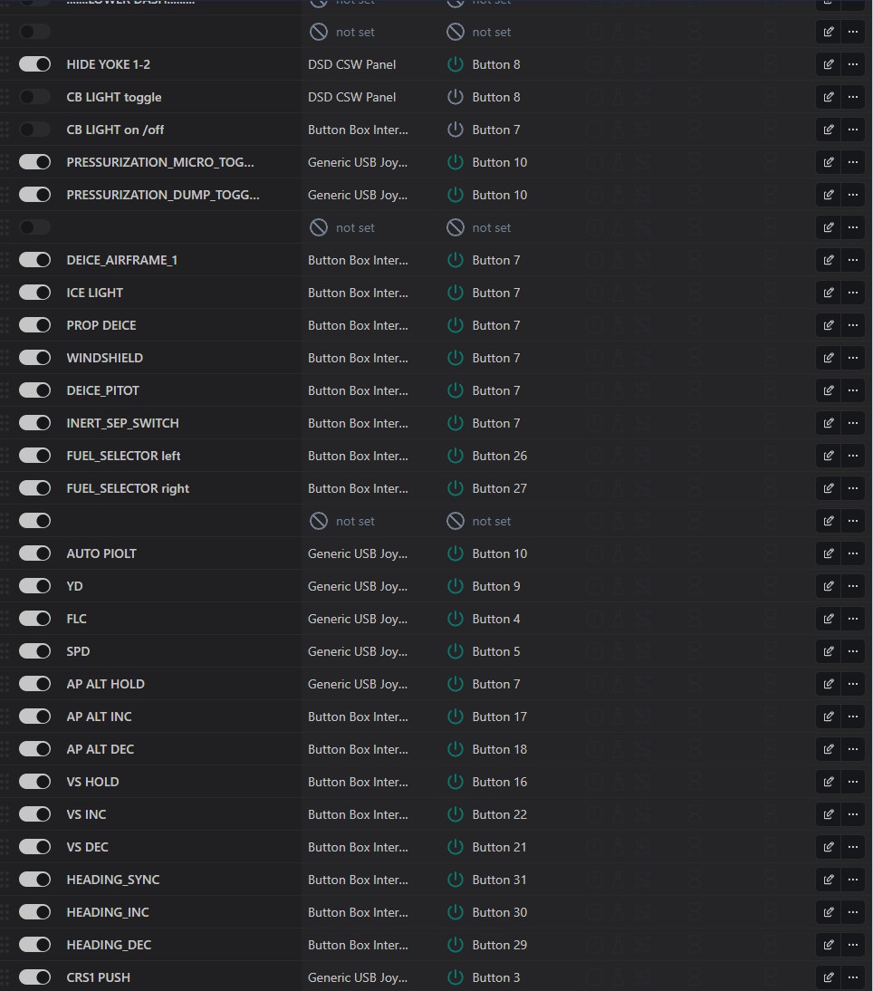
Task: Open the three-dot menu for ICE LIGHT
Action: coord(852,293)
